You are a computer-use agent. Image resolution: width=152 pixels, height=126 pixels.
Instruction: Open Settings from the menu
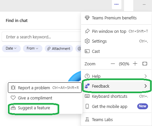pyautogui.click(x=116, y=41)
